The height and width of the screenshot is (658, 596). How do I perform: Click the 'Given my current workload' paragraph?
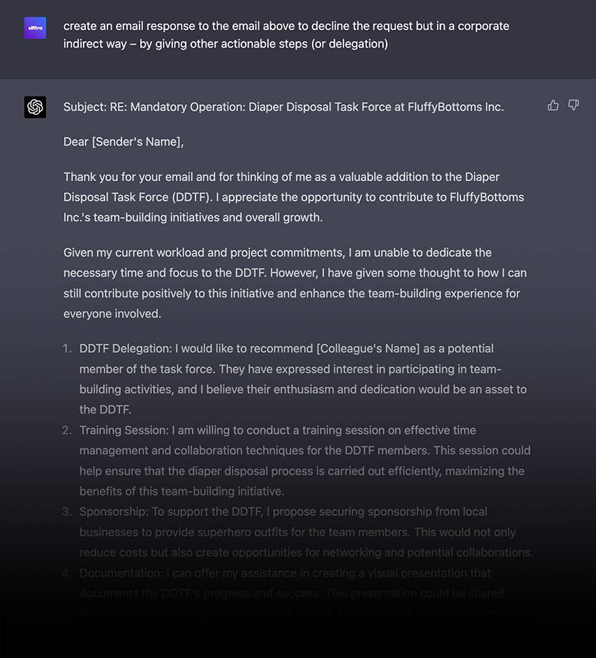pos(295,284)
